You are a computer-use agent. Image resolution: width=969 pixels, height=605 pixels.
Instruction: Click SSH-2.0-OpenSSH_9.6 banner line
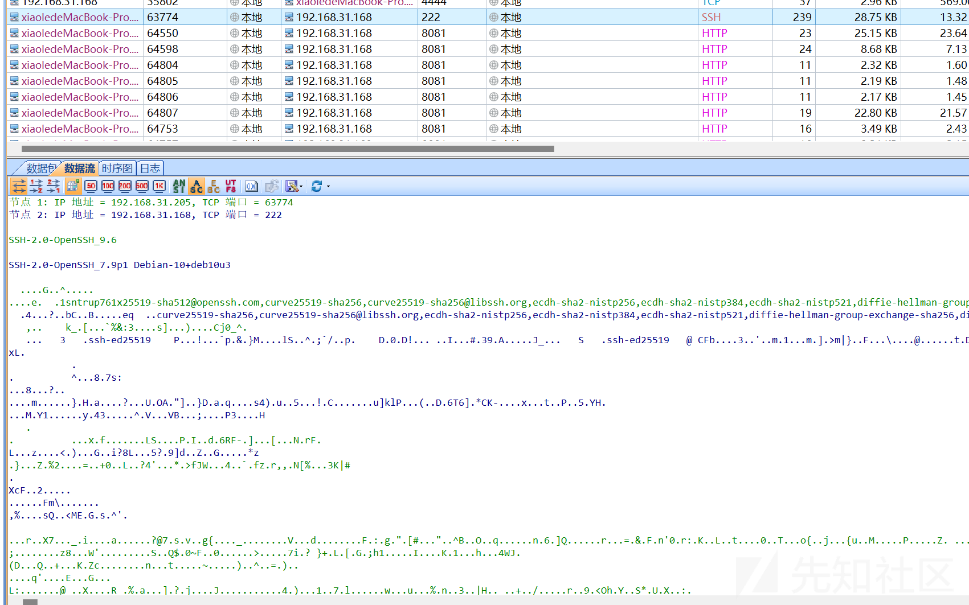[63, 240]
